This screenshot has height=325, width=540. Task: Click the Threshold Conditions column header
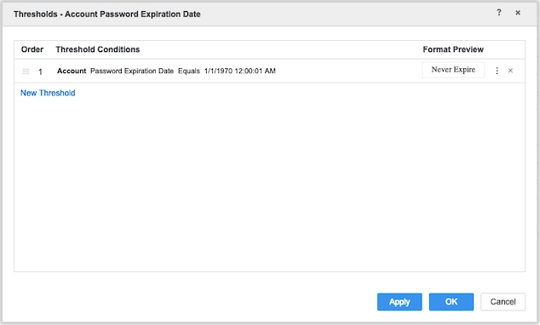pos(98,49)
